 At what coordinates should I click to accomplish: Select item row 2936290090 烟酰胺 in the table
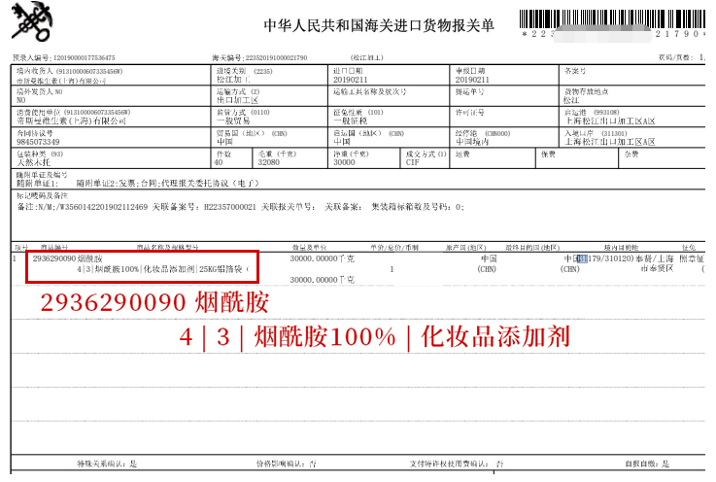68,258
